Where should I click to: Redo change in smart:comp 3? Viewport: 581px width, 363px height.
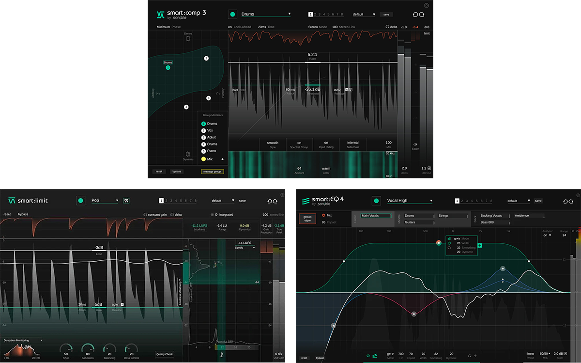(422, 15)
